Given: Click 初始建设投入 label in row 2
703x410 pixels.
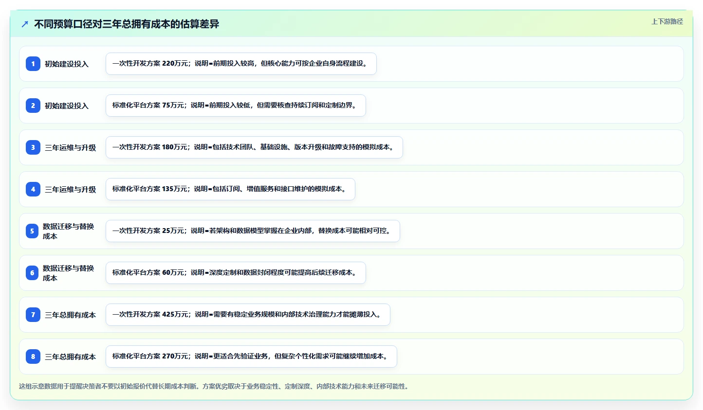Looking at the screenshot, I should (67, 106).
